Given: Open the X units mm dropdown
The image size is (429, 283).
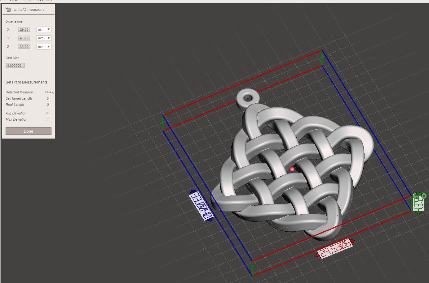Looking at the screenshot, I should pyautogui.click(x=44, y=29).
